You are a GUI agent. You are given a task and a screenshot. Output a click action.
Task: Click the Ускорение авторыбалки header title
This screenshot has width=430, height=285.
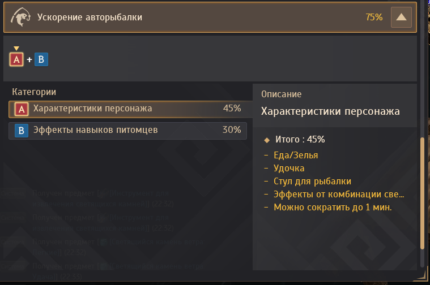[x=90, y=18]
